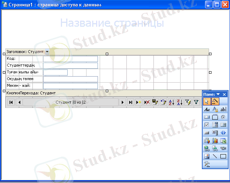Click the Next record navigation button
This screenshot has height=183, width=230.
click(123, 103)
